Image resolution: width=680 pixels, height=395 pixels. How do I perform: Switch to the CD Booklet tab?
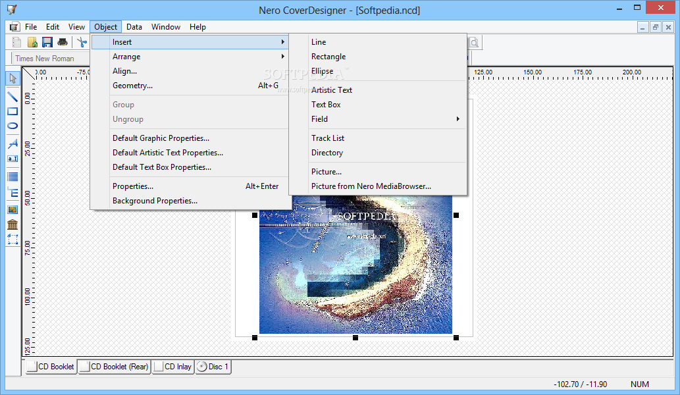pos(51,367)
